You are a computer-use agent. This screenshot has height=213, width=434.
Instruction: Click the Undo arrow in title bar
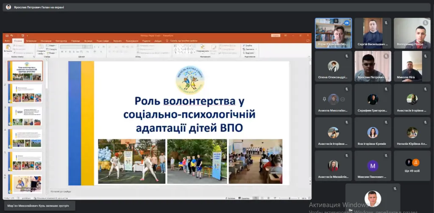(x=11, y=36)
